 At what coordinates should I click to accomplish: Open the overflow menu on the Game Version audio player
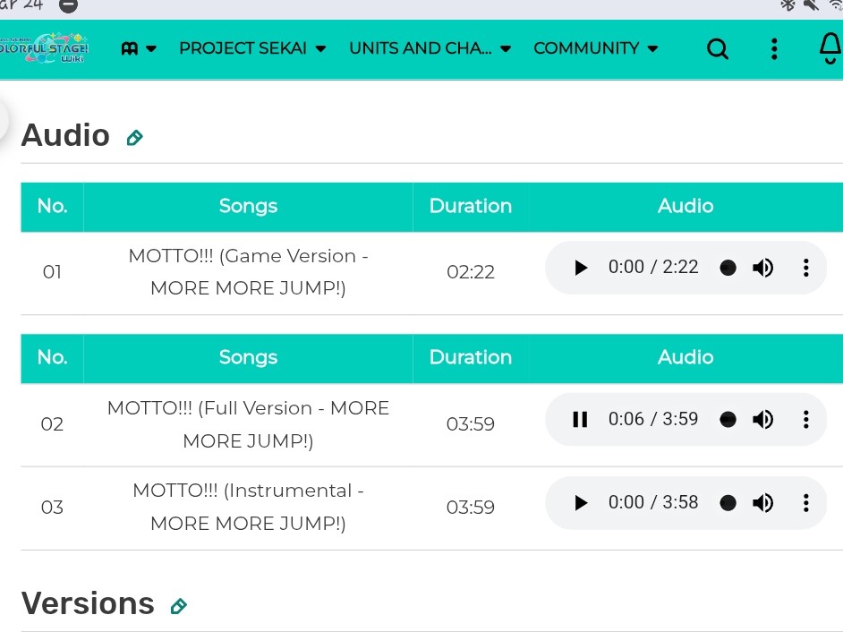click(x=805, y=267)
